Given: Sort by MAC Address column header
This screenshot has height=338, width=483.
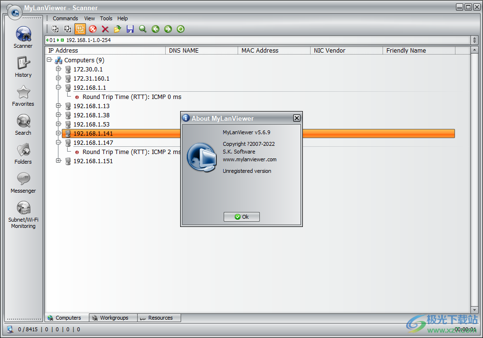Looking at the screenshot, I should pyautogui.click(x=274, y=51).
